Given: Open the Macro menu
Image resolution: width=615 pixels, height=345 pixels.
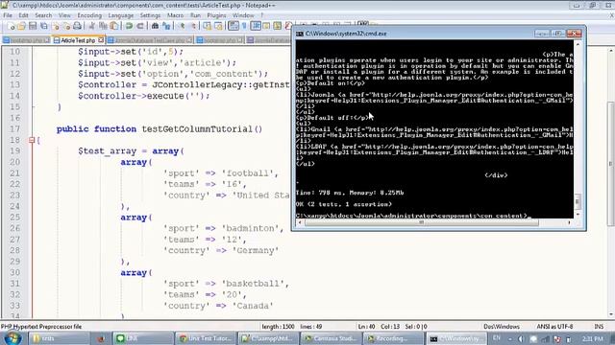Looking at the screenshot, I should click(175, 15).
